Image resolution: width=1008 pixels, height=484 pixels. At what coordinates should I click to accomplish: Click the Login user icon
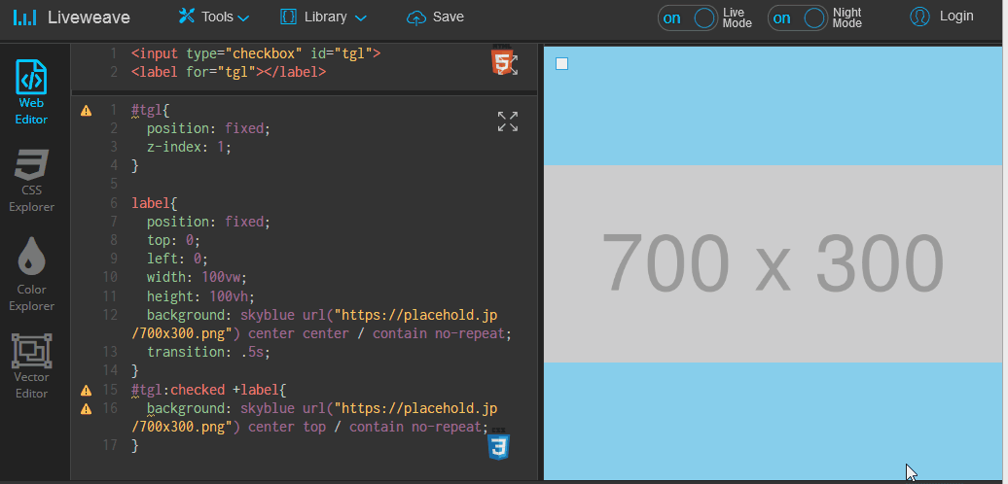coord(919,17)
